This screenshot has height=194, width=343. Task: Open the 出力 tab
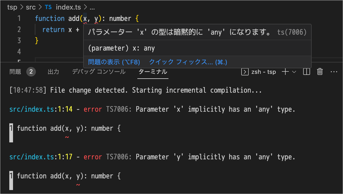click(x=53, y=72)
